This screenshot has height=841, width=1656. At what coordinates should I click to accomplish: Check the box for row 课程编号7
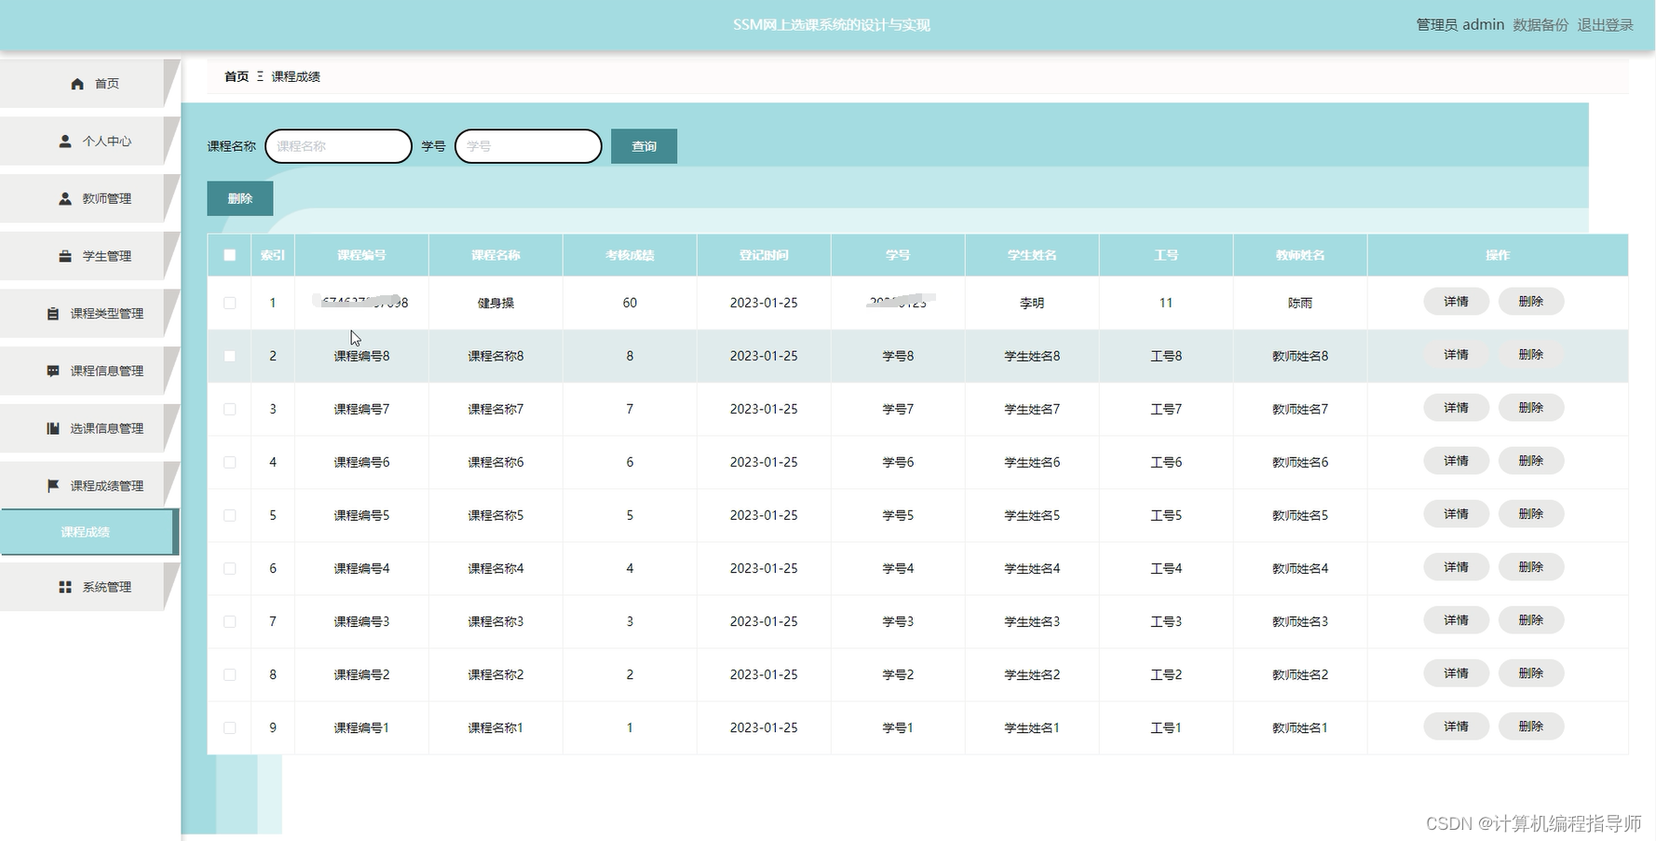(x=230, y=409)
